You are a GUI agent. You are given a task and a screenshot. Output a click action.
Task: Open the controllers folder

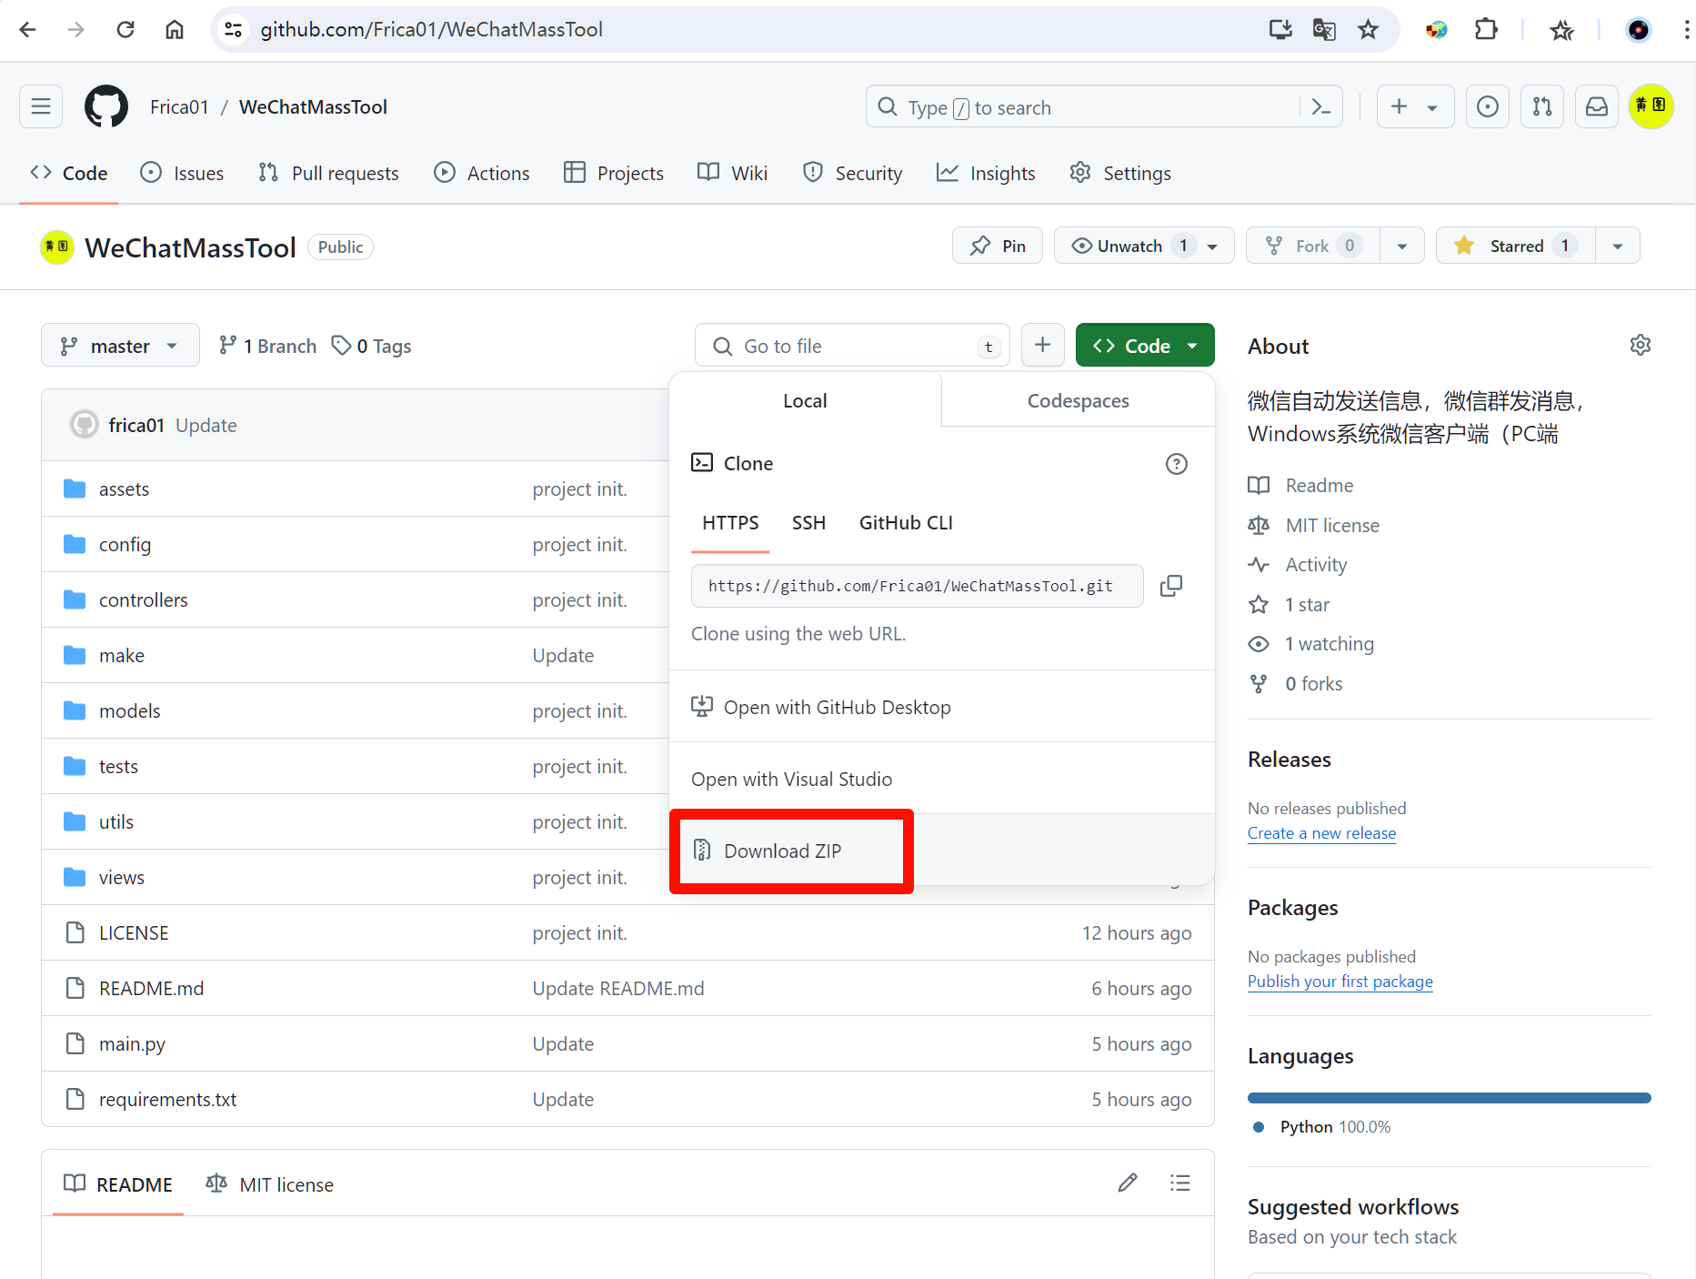click(144, 600)
